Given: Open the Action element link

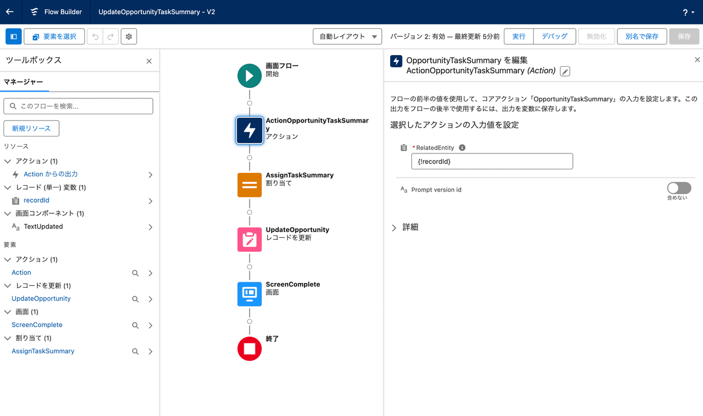Looking at the screenshot, I should pyautogui.click(x=22, y=272).
